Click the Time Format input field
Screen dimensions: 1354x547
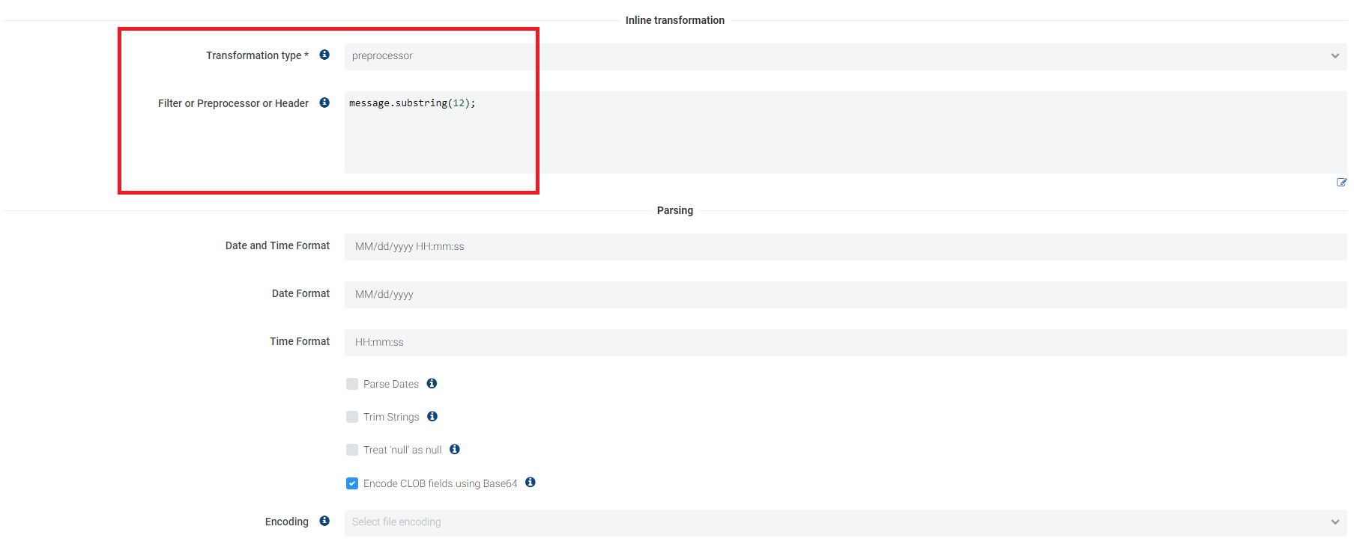pyautogui.click(x=844, y=343)
